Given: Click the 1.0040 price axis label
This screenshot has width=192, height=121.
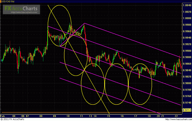Looking at the screenshot, I should 187,5.
